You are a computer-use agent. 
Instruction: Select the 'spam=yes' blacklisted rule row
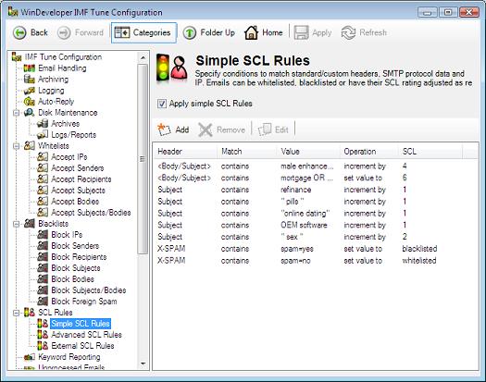(315, 249)
